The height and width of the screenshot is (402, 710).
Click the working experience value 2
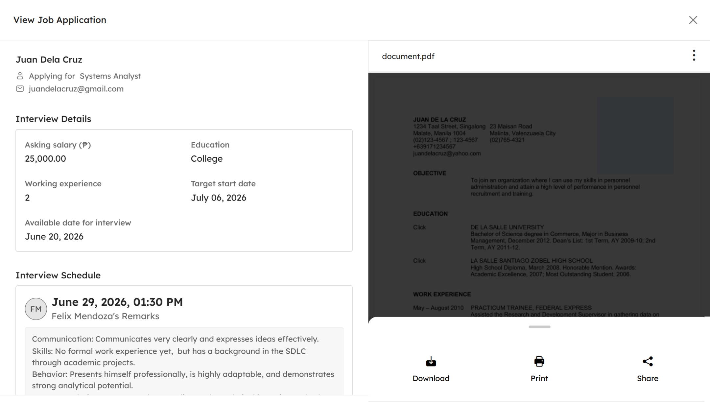coord(27,198)
